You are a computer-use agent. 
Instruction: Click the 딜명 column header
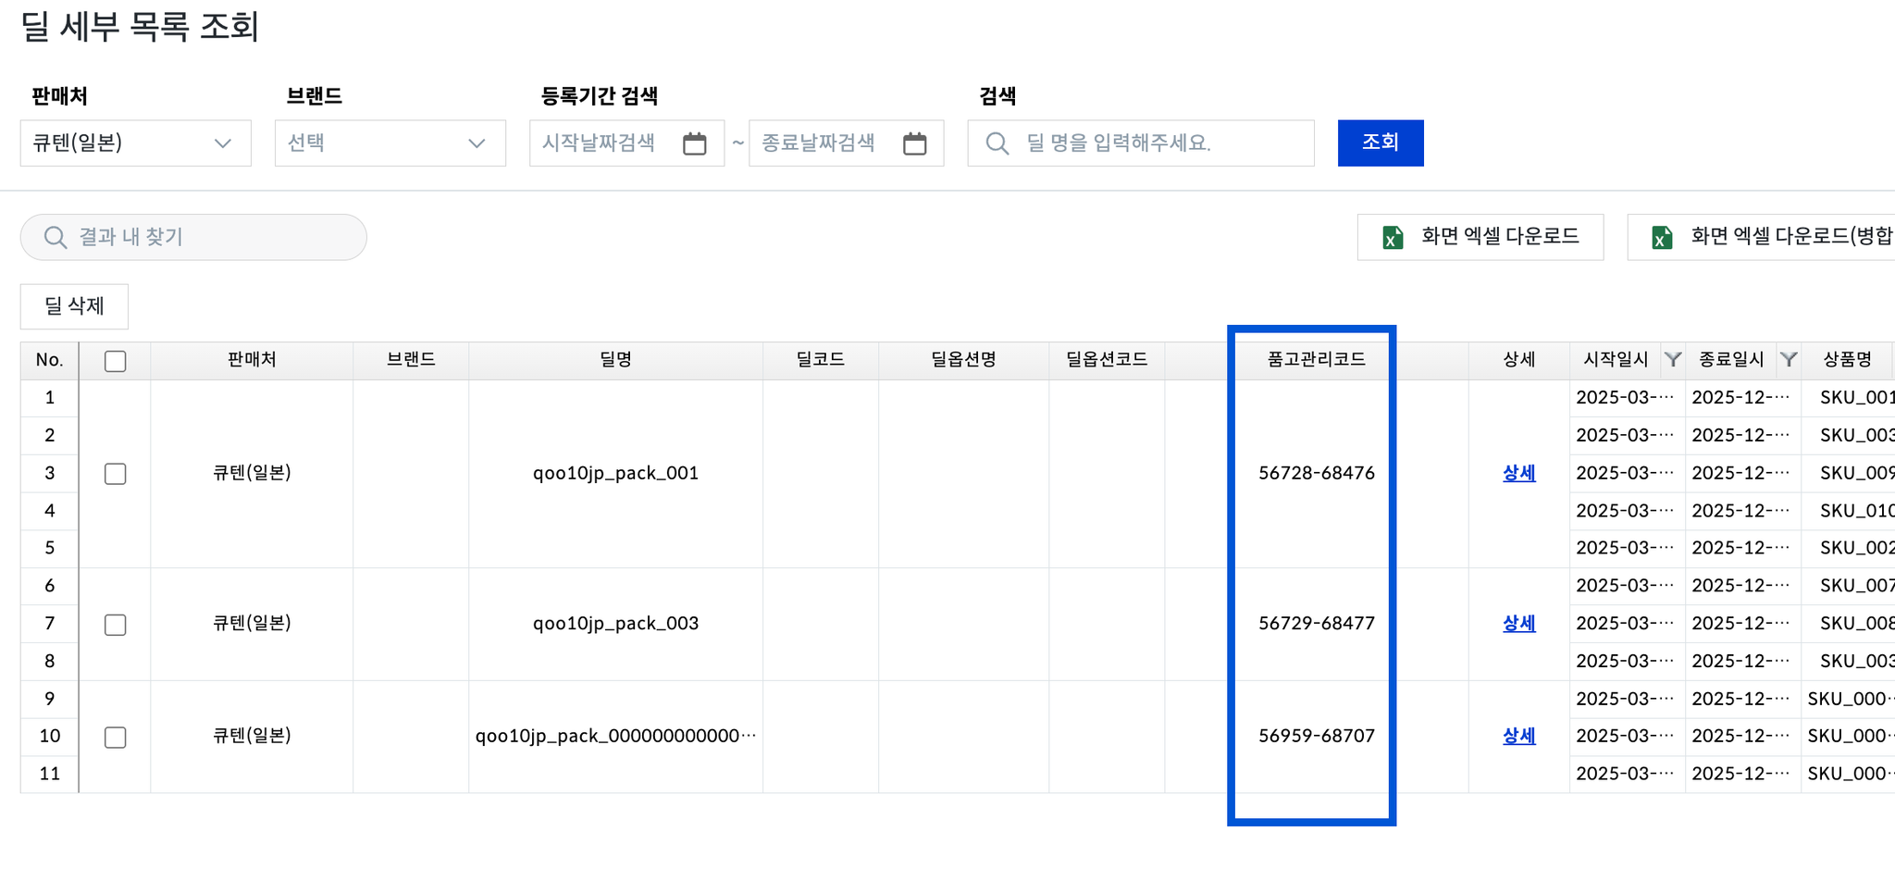click(616, 360)
